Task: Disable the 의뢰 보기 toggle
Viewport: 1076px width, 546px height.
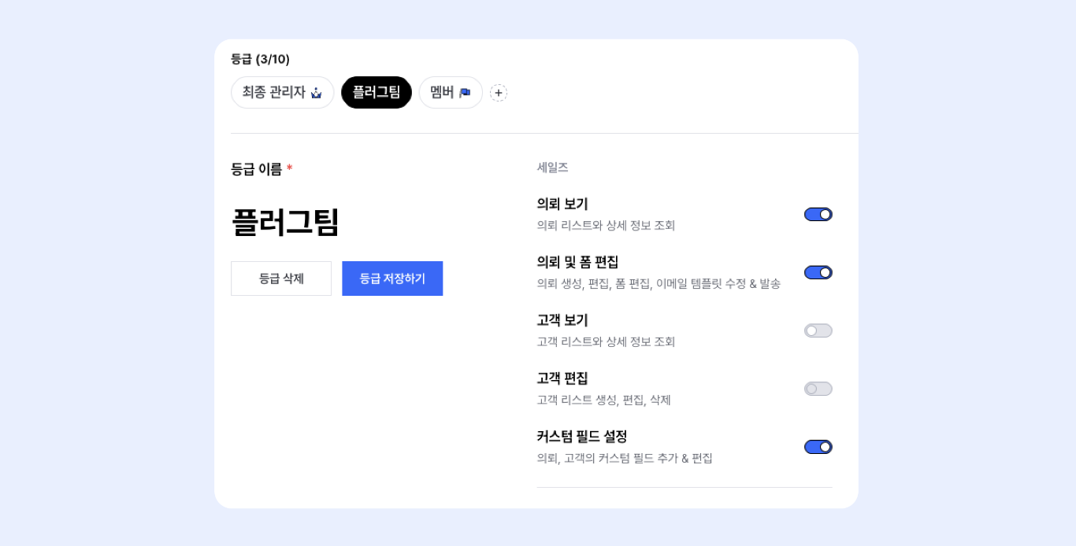Action: (818, 214)
